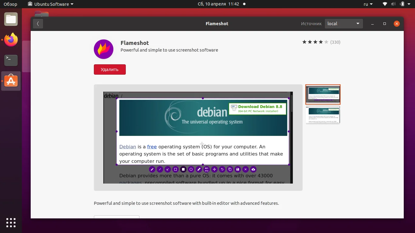Open Firefox from the dock

pos(11,40)
